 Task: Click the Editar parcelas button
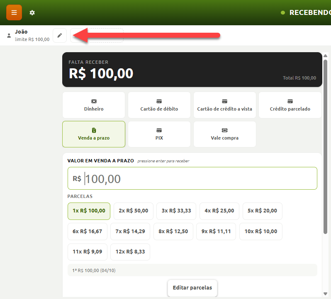tap(192, 288)
